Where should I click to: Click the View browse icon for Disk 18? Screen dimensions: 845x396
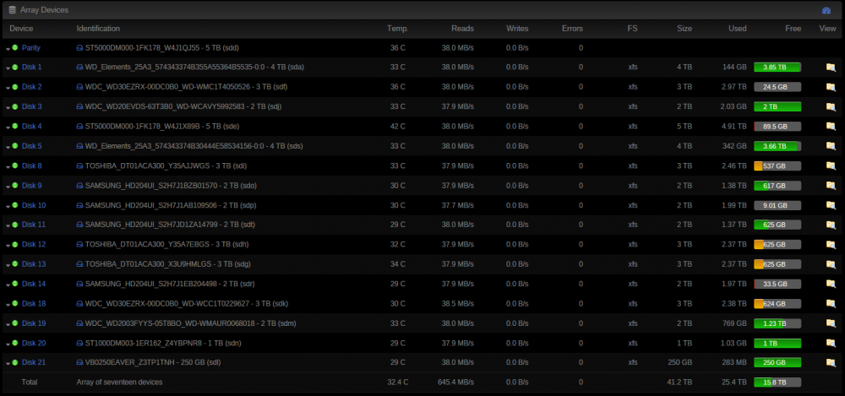pos(831,304)
